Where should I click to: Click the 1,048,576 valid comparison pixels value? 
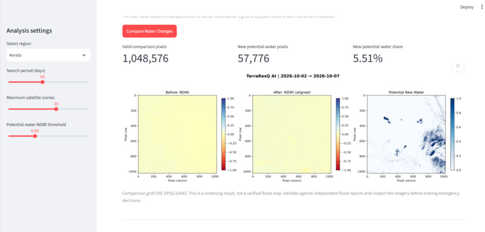(x=146, y=58)
